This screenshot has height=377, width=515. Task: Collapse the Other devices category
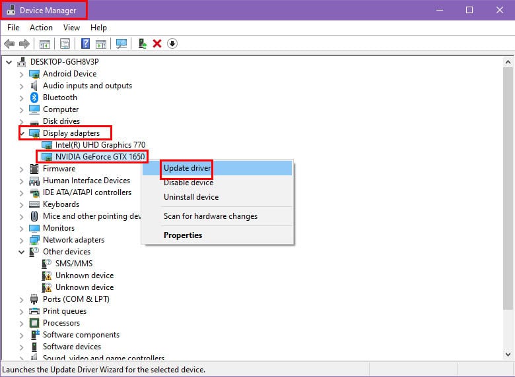(21, 252)
